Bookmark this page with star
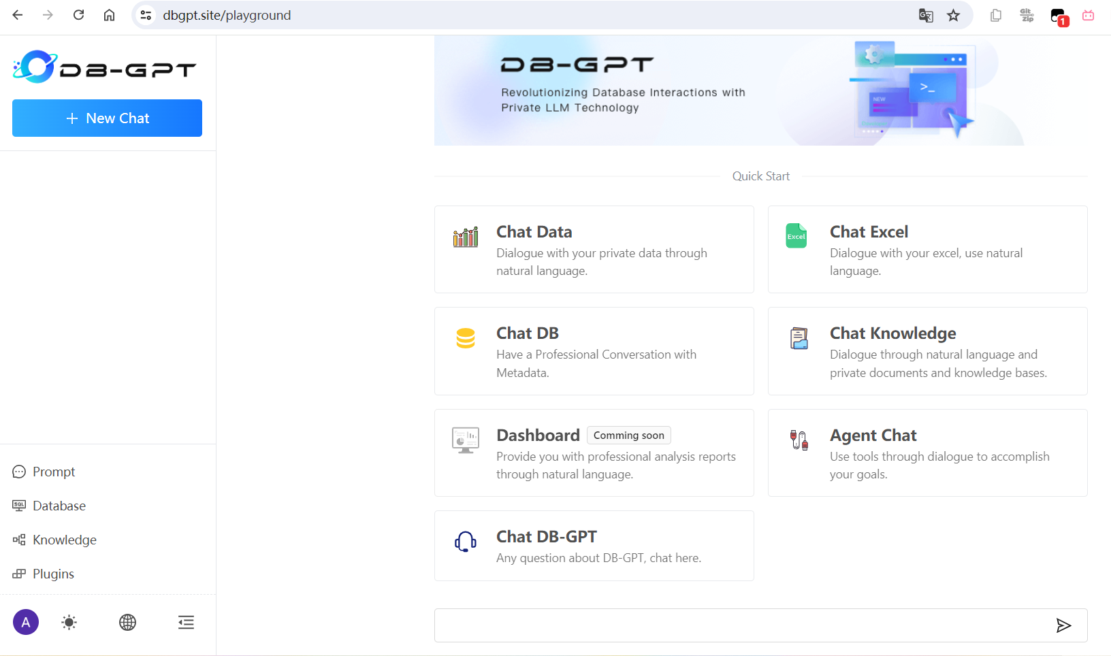This screenshot has width=1111, height=656. tap(954, 15)
